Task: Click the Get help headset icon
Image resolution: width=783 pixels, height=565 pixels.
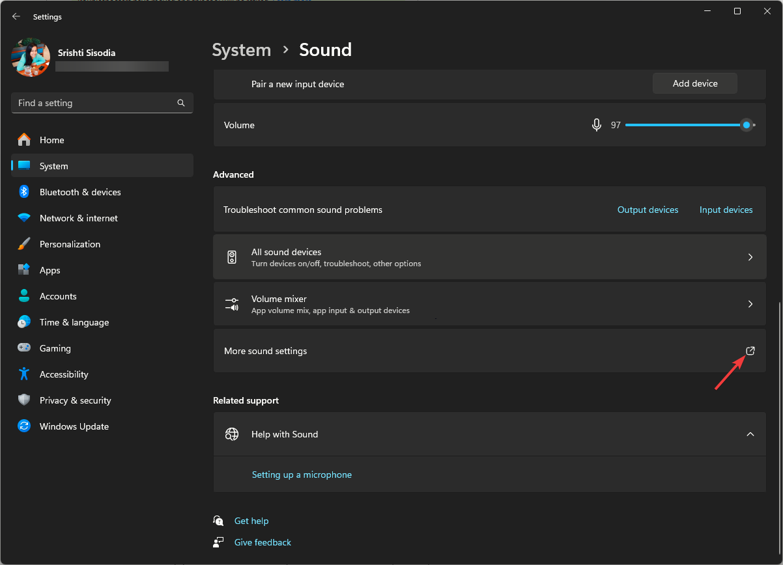Action: (x=218, y=521)
